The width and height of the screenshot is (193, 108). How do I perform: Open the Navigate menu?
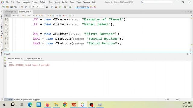[26, 2]
